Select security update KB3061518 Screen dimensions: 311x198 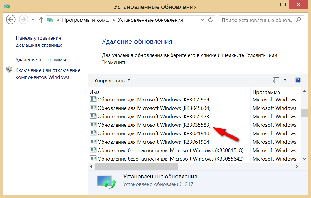(x=167, y=150)
